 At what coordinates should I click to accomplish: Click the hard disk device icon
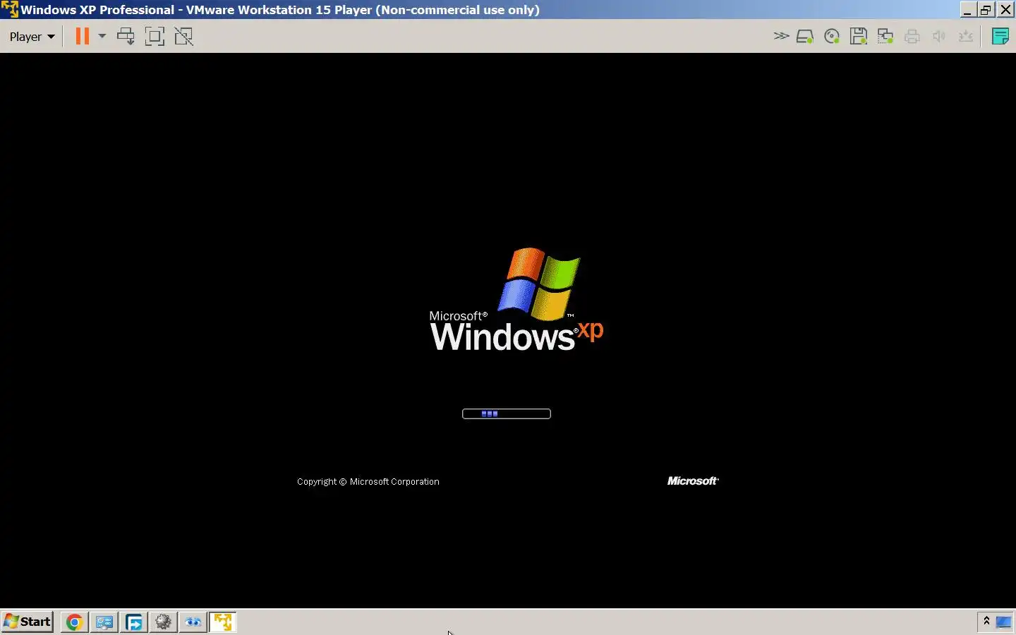tap(805, 36)
